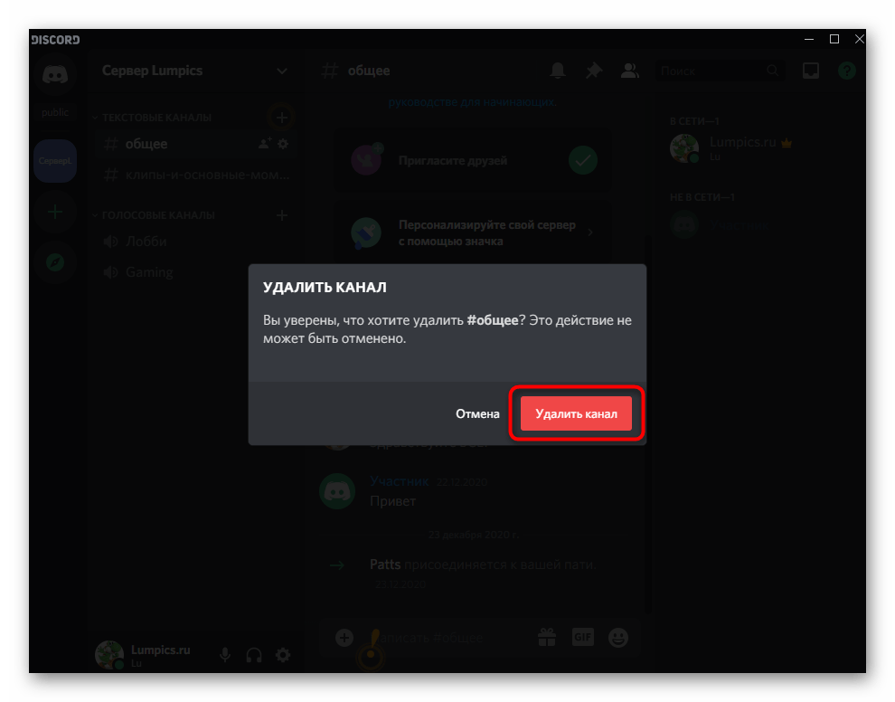Open the inbox icon
Viewport: 895px width, 702px height.
[811, 71]
